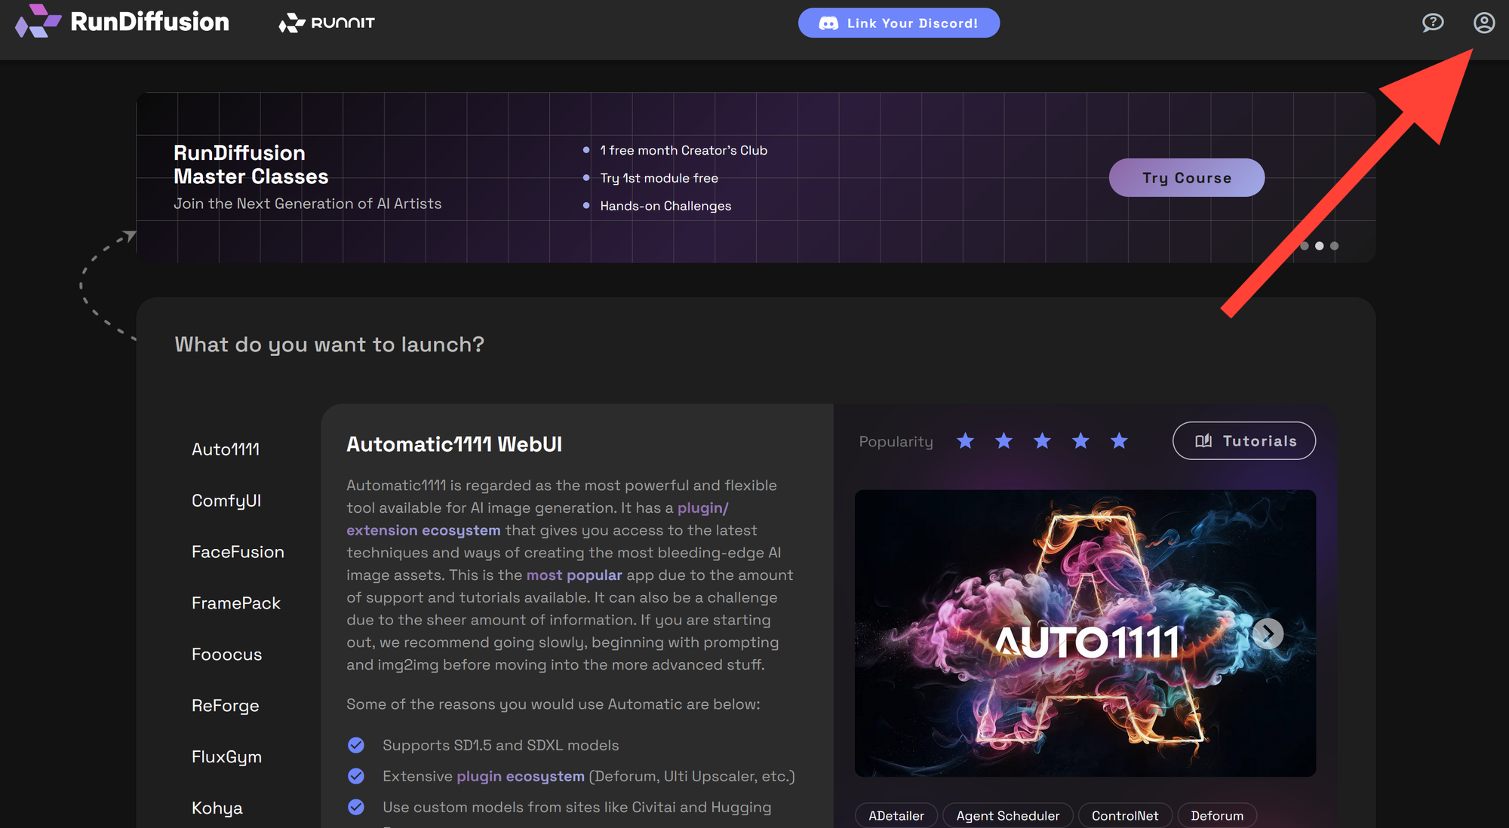Click the Automatic1111 WebUI heading

click(454, 444)
